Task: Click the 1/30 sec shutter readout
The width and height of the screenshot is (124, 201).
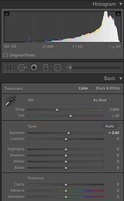Action: point(114,46)
